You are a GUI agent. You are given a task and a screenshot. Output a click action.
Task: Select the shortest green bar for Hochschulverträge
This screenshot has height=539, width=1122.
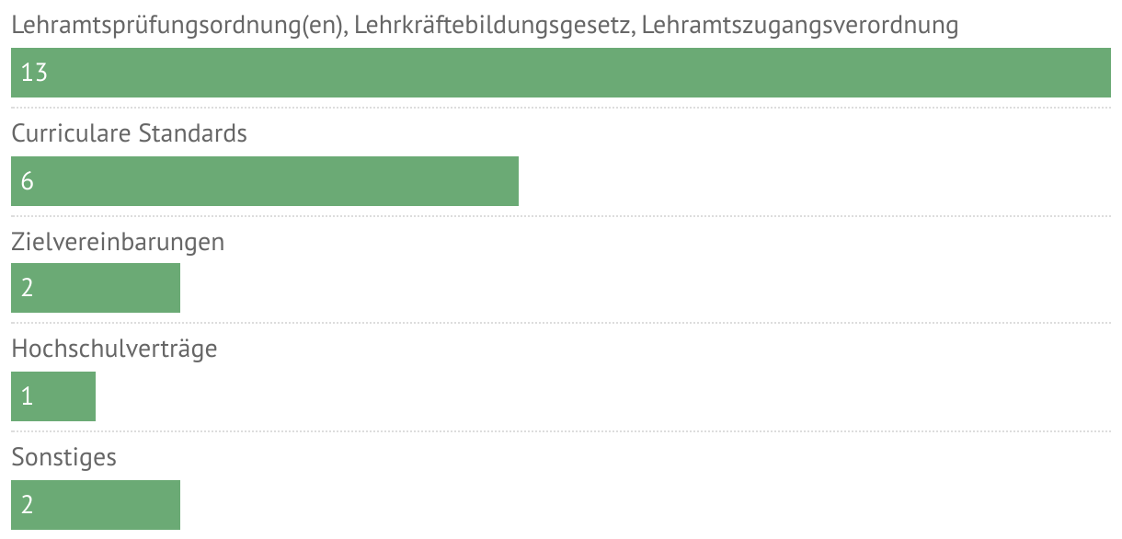point(53,396)
